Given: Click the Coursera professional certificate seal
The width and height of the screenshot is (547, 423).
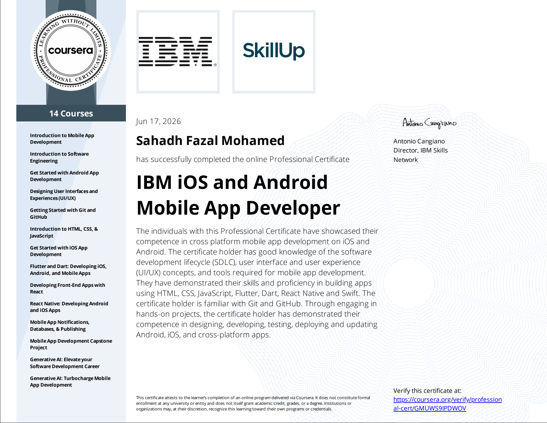Looking at the screenshot, I should click(x=71, y=51).
